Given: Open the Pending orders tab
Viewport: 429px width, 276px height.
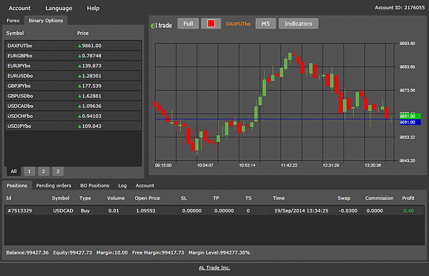Looking at the screenshot, I should tap(54, 185).
